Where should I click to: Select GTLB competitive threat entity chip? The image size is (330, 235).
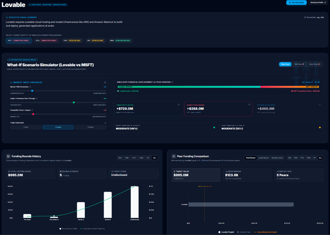[46, 41]
